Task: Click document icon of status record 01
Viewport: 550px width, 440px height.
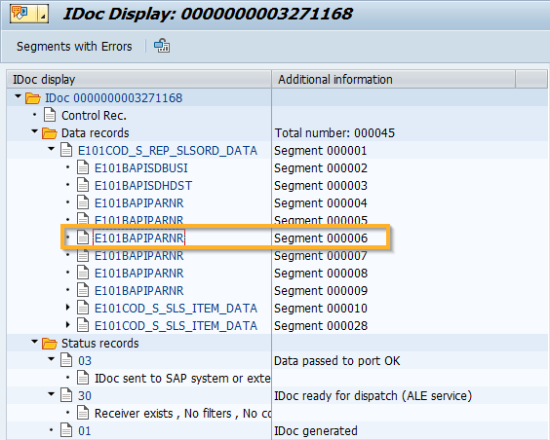Action: (66, 430)
